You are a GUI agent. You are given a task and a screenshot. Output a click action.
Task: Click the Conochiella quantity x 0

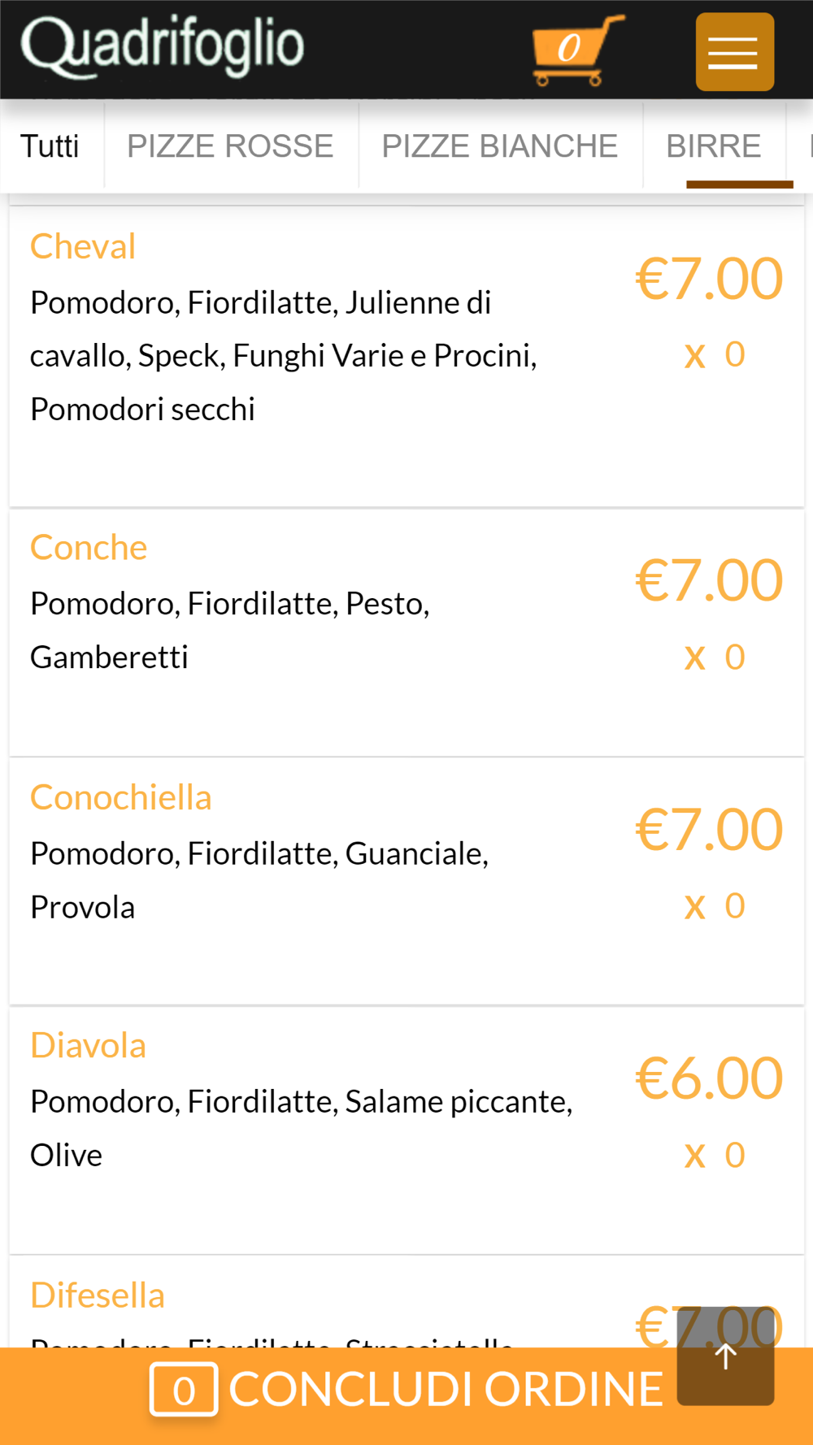click(715, 905)
